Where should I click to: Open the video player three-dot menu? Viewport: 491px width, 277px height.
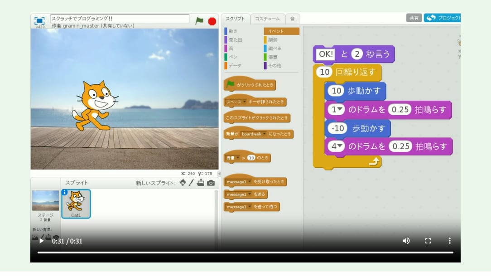click(449, 241)
